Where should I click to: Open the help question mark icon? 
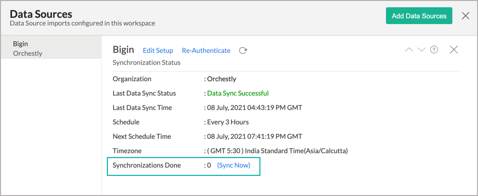pos(434,50)
